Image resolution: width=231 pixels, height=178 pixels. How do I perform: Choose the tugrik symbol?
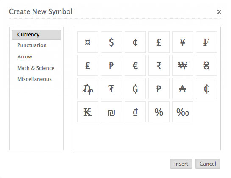pos(111,89)
